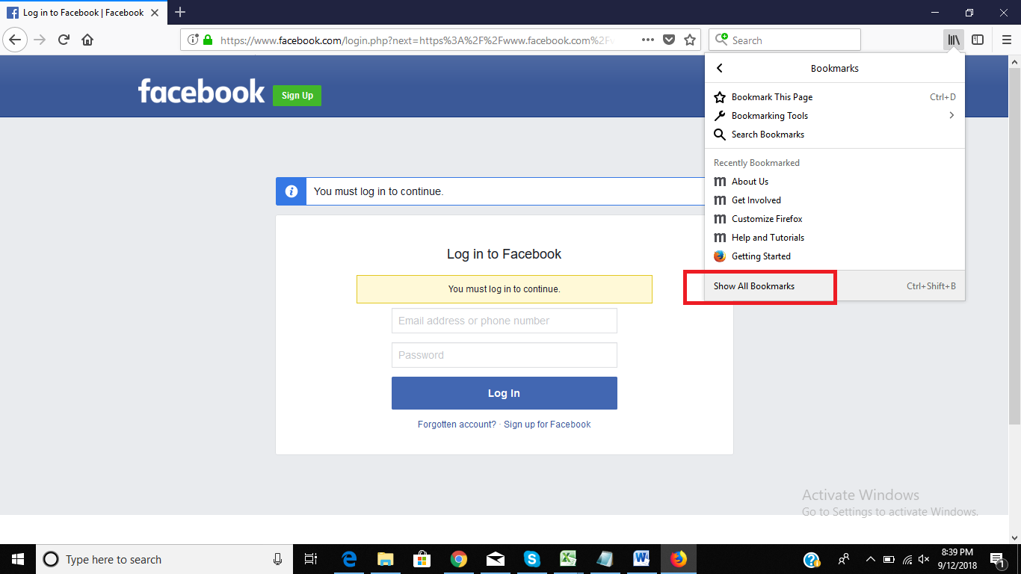
Task: Expand Bookmarking Tools submenu
Action: point(835,116)
